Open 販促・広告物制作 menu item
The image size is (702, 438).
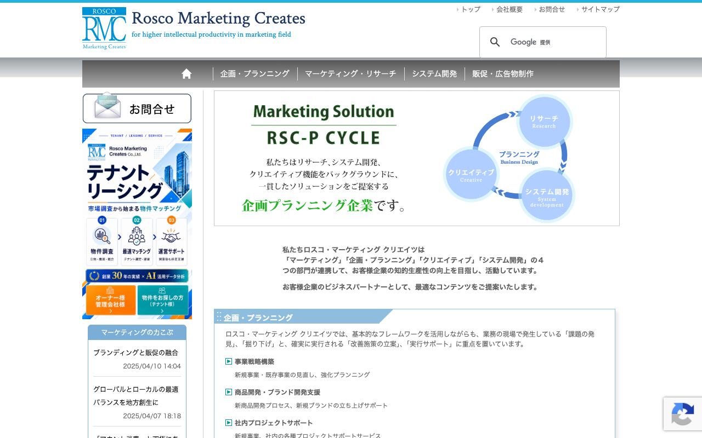(x=503, y=74)
